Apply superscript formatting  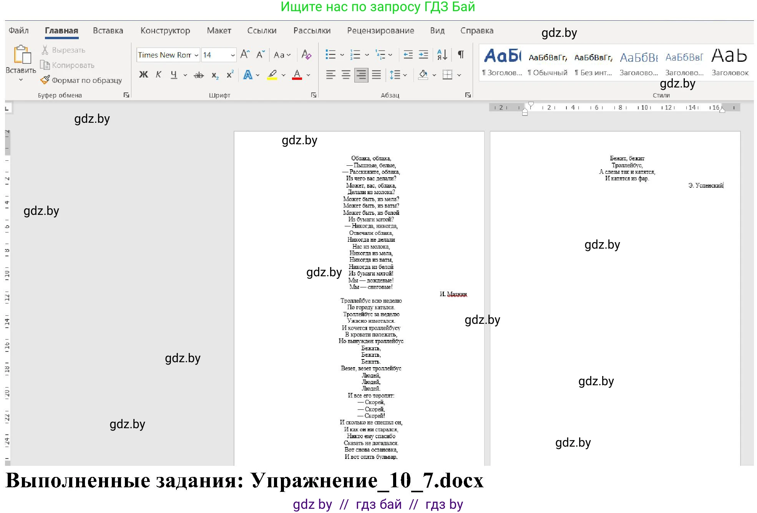coord(229,74)
